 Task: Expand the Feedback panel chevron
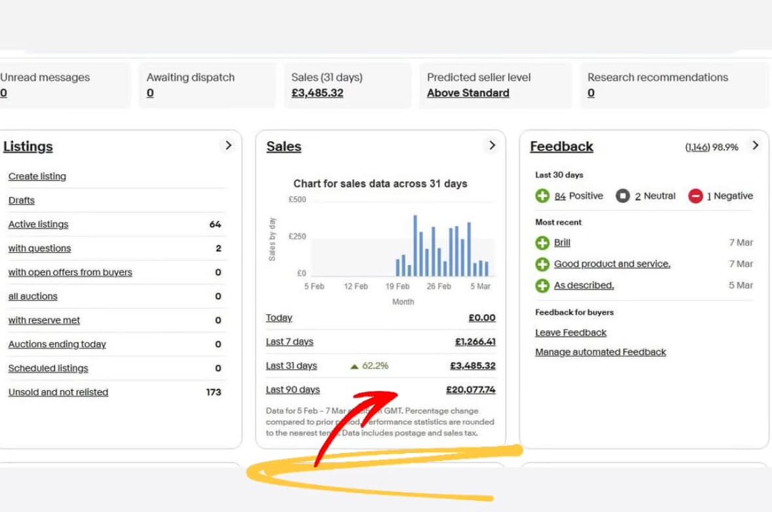click(755, 145)
